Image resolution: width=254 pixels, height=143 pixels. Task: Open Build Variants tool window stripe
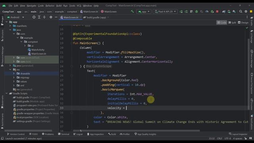(2, 121)
